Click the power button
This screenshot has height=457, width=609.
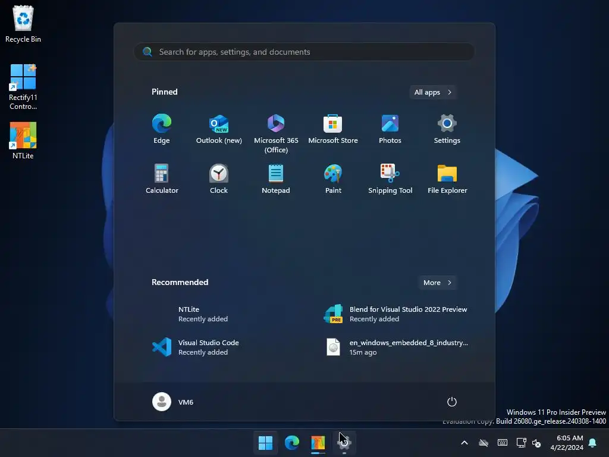[451, 402]
